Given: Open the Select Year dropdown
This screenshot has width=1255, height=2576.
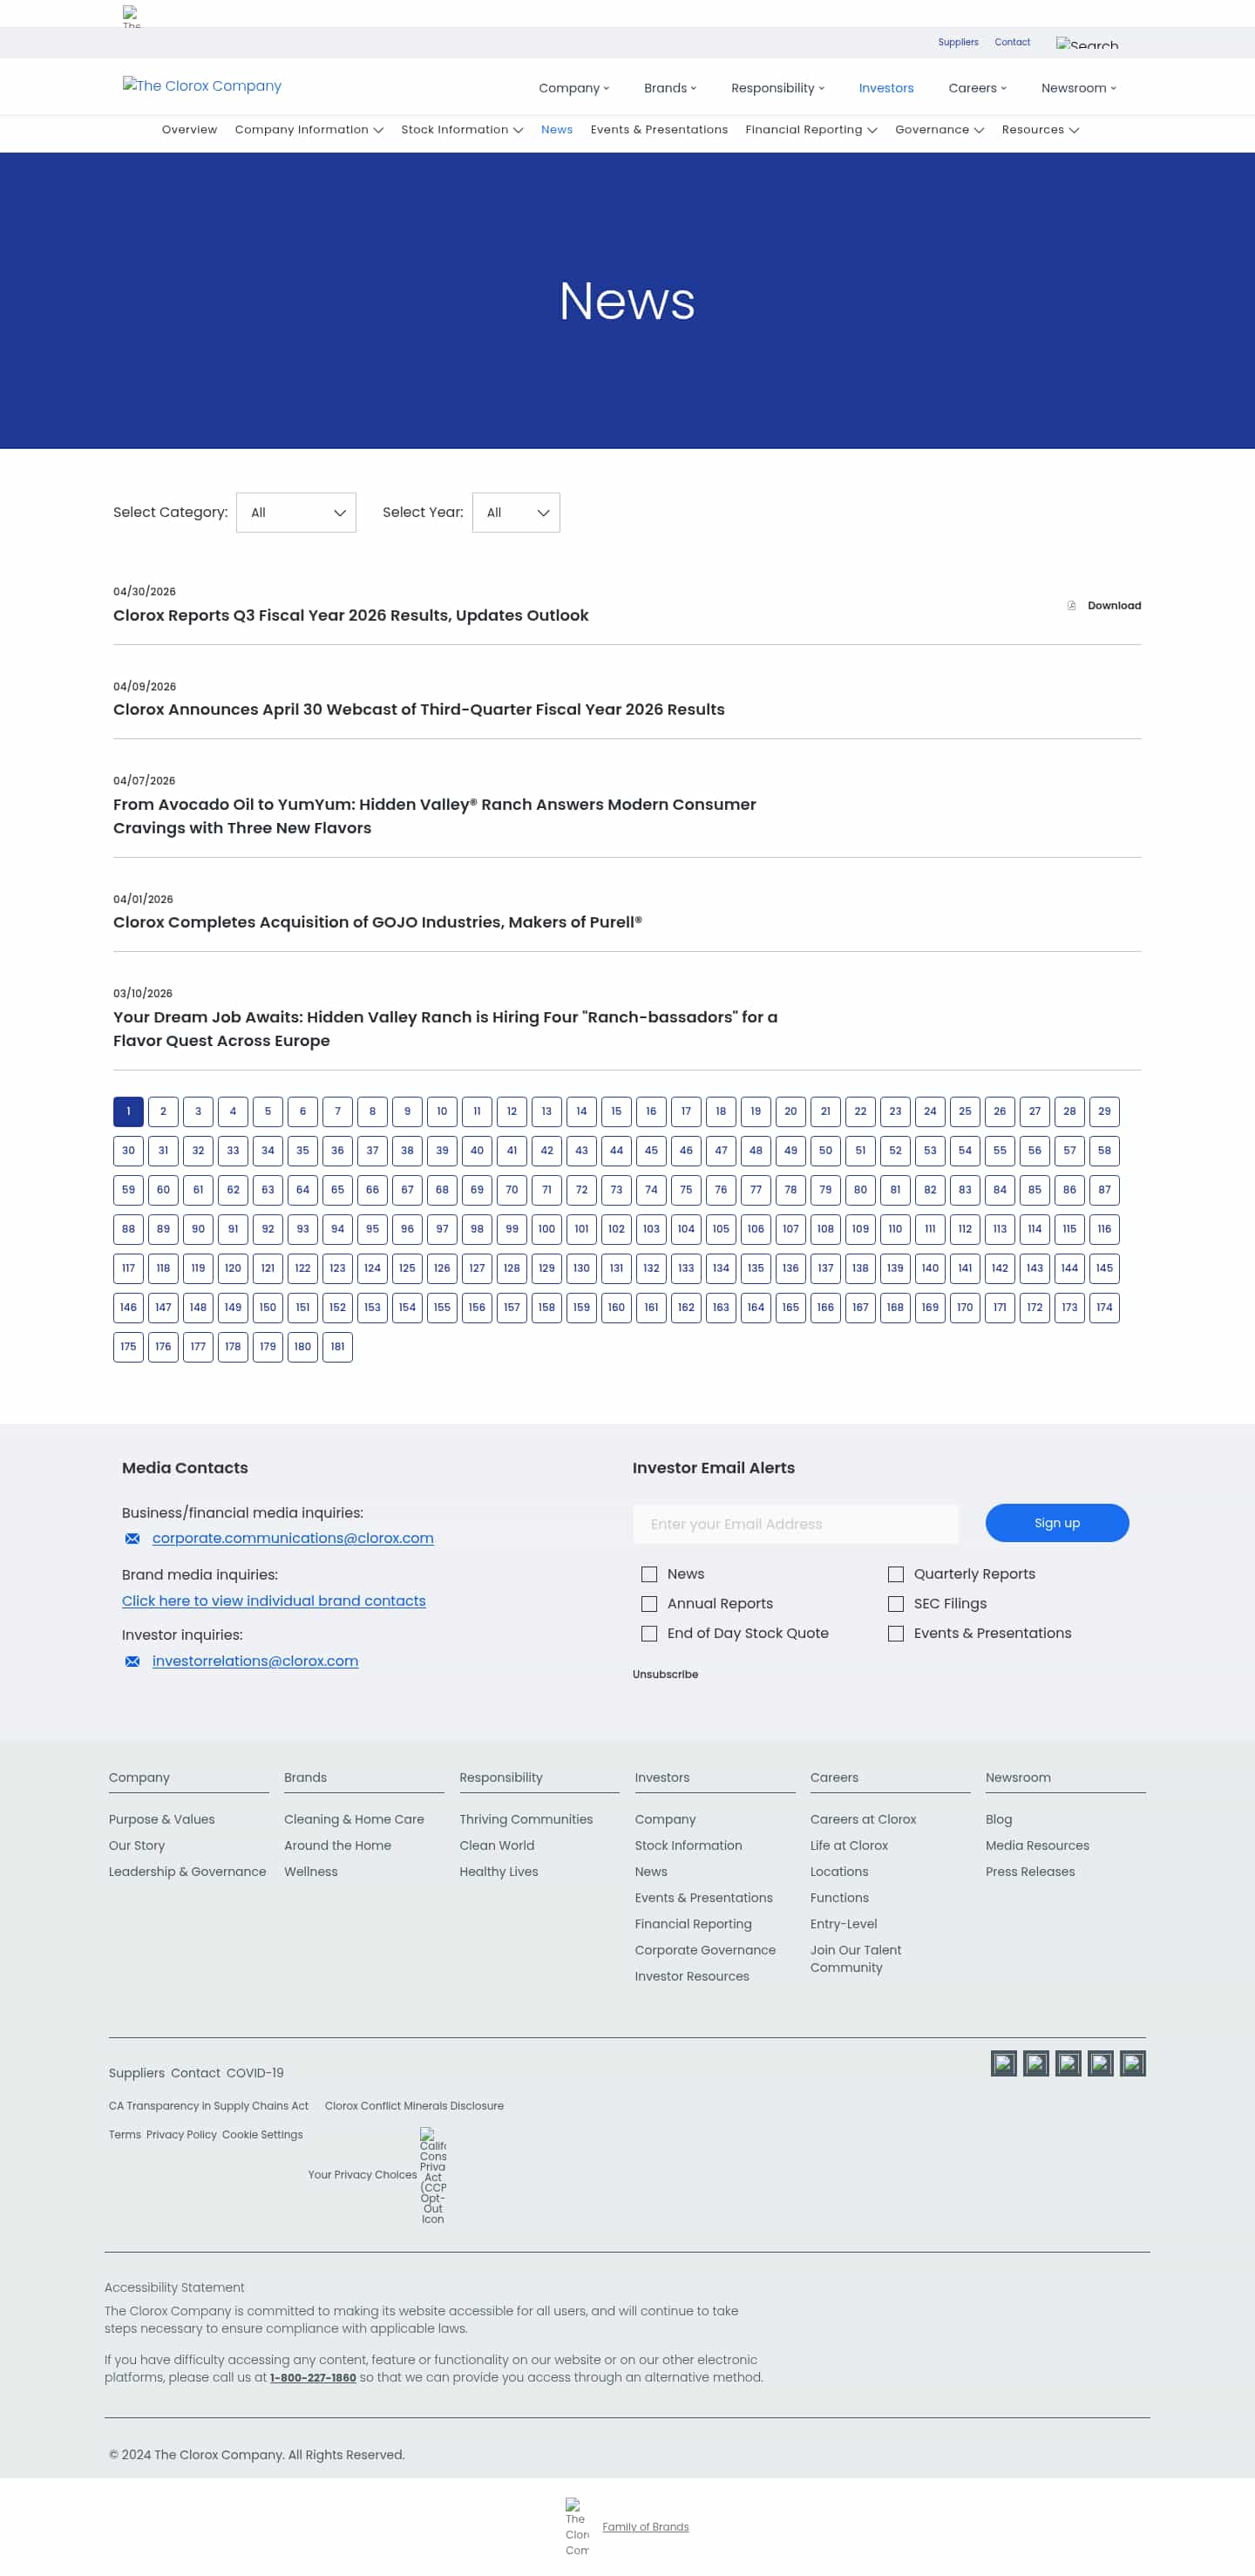Looking at the screenshot, I should [516, 512].
